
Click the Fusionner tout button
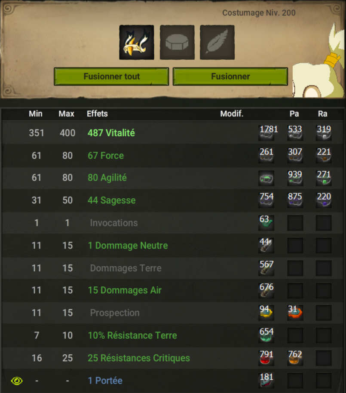[x=111, y=77]
